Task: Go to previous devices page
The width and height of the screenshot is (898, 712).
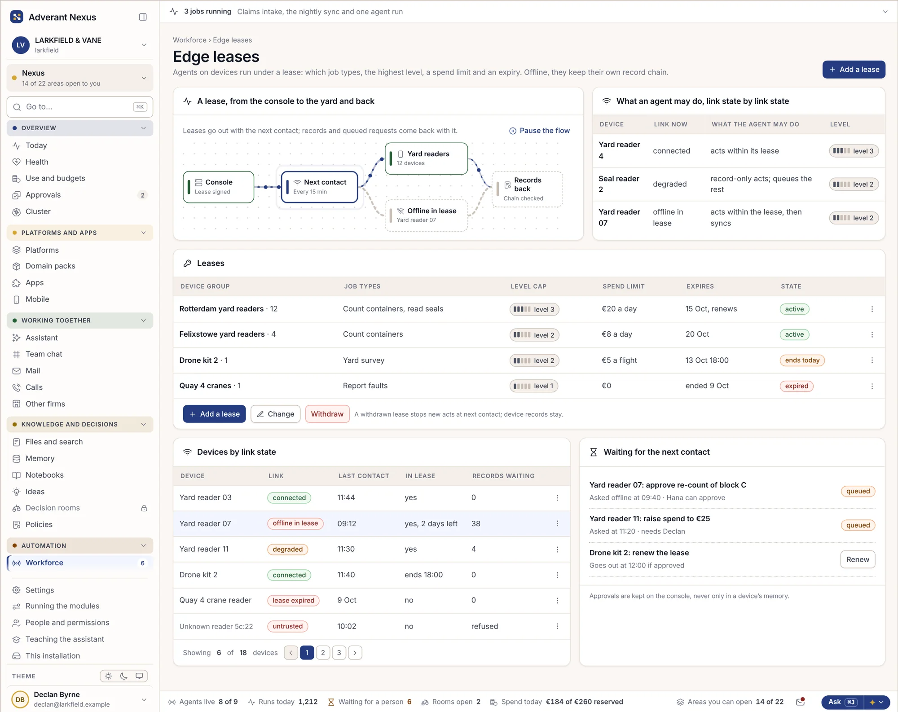Action: pos(291,653)
